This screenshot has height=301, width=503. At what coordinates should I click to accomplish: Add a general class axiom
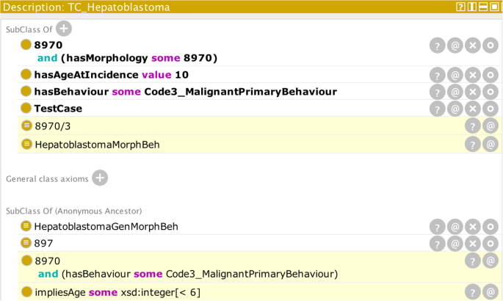100,178
